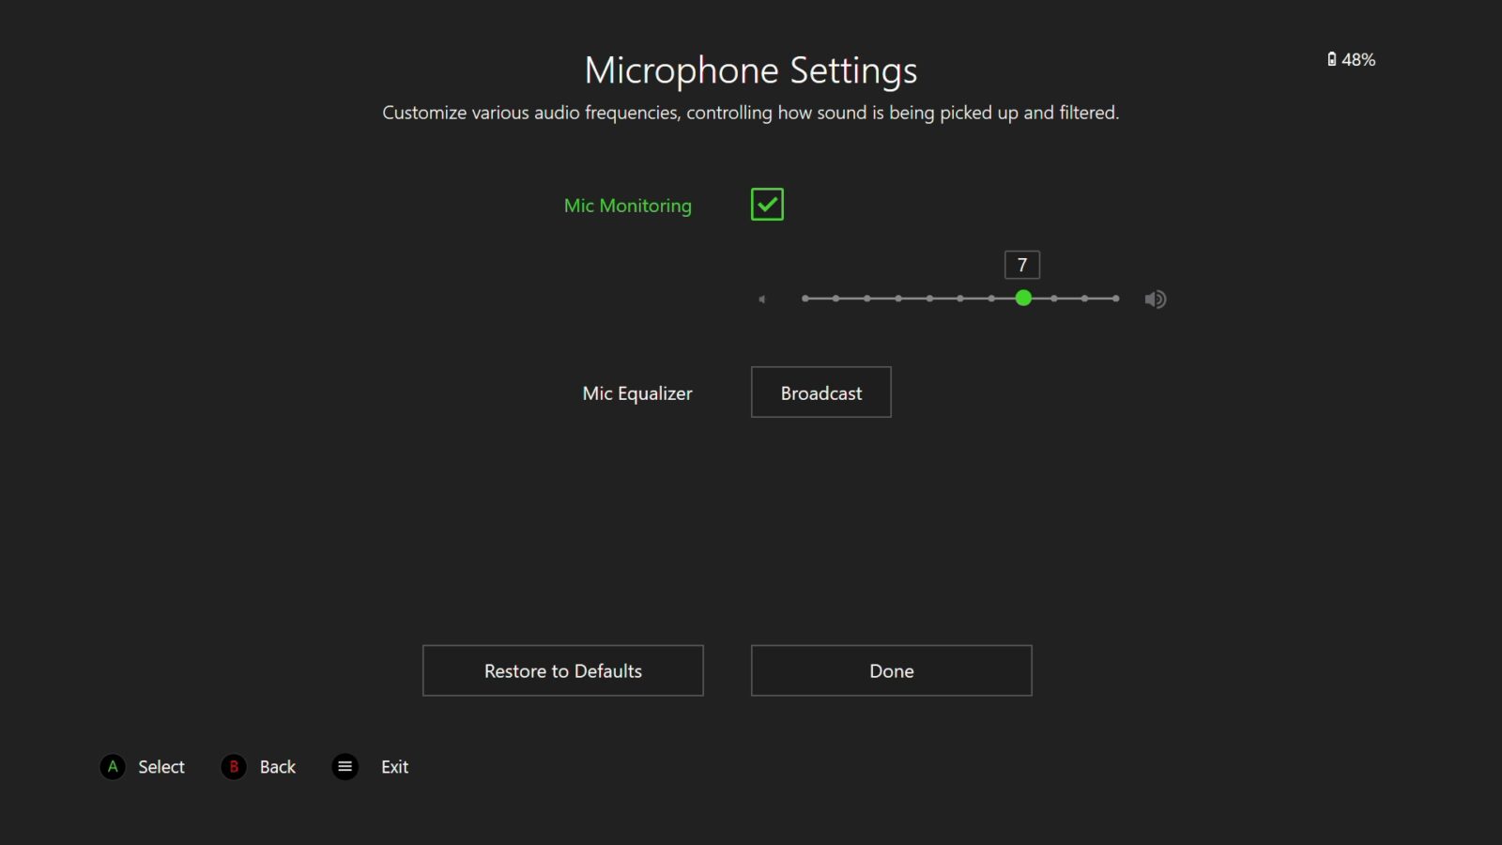Screen dimensions: 1502x845
Task: Open the Broadcast mic equalizer preset selector
Action: [x=820, y=392]
